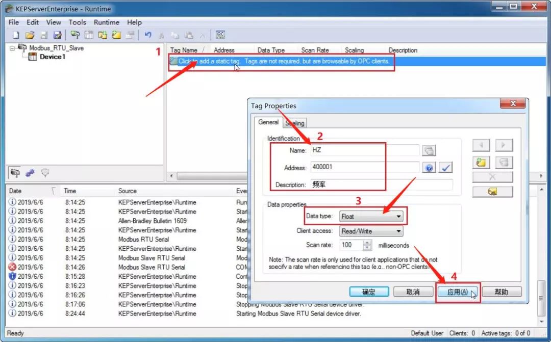Image resolution: width=551 pixels, height=342 pixels.
Task: Open the Data type Float dropdown
Action: pos(371,216)
